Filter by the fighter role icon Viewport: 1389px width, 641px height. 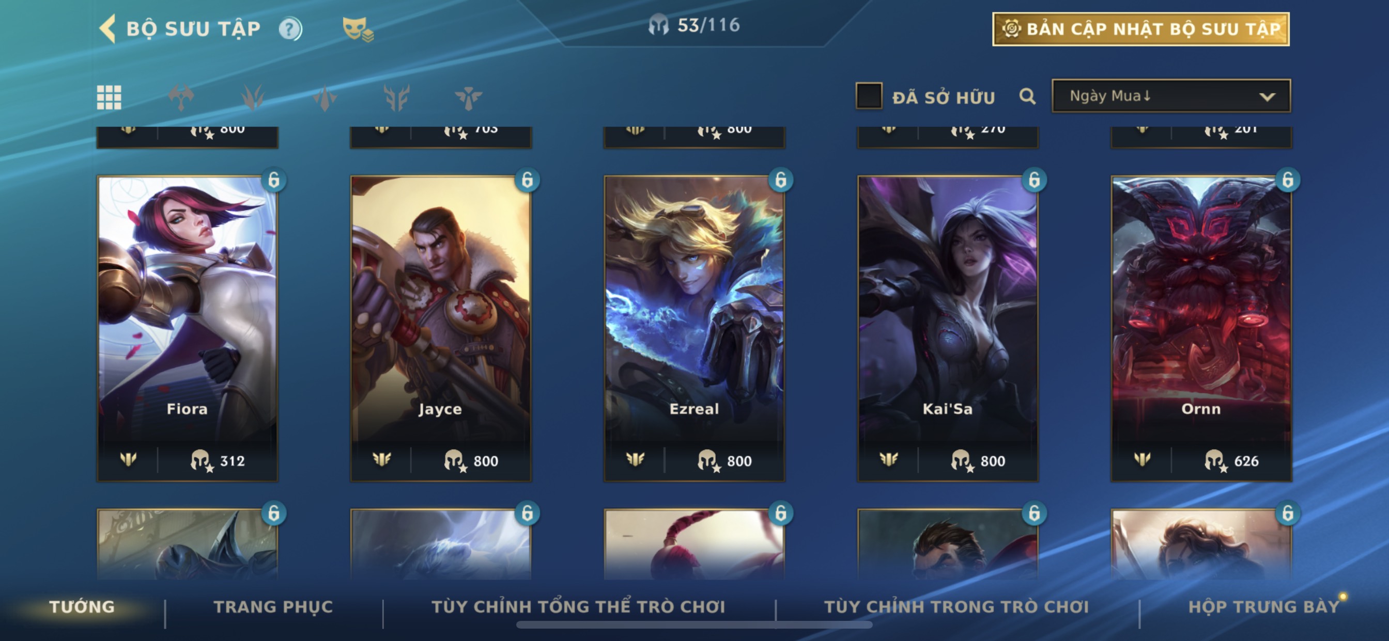(x=181, y=98)
